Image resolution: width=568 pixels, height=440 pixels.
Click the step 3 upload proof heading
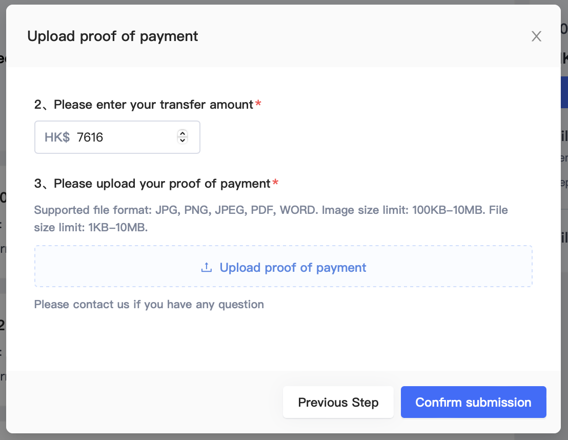[x=152, y=183]
